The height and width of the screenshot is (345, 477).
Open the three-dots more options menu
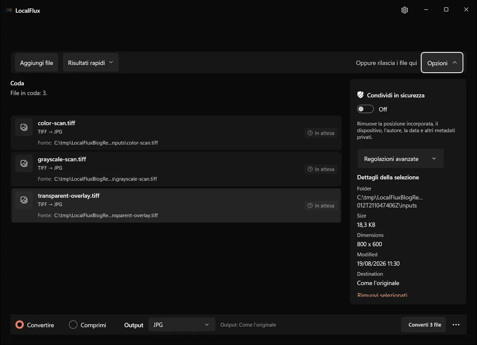(456, 325)
